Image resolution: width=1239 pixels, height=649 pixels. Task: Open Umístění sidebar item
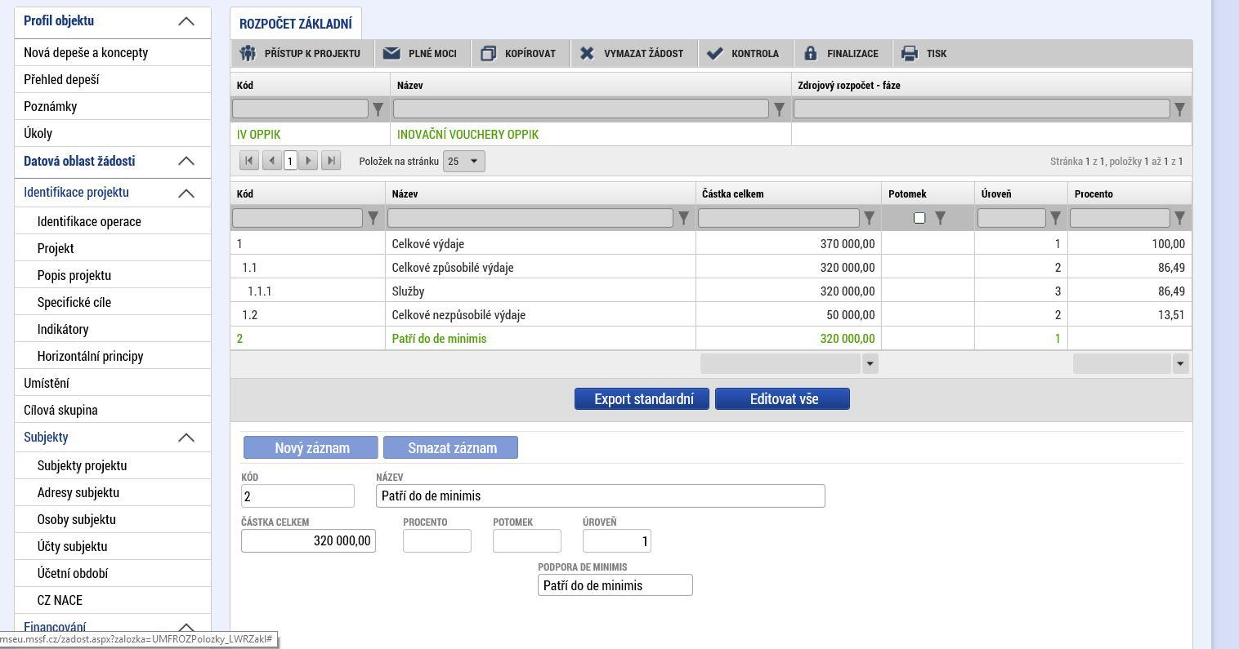tap(47, 383)
